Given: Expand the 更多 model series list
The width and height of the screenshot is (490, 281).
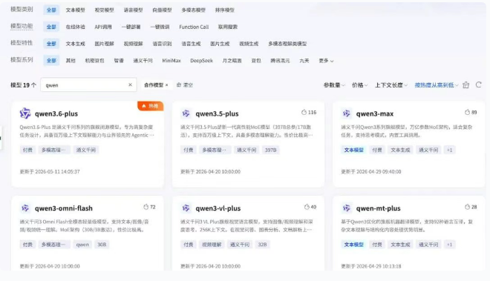Looking at the screenshot, I should [x=326, y=61].
